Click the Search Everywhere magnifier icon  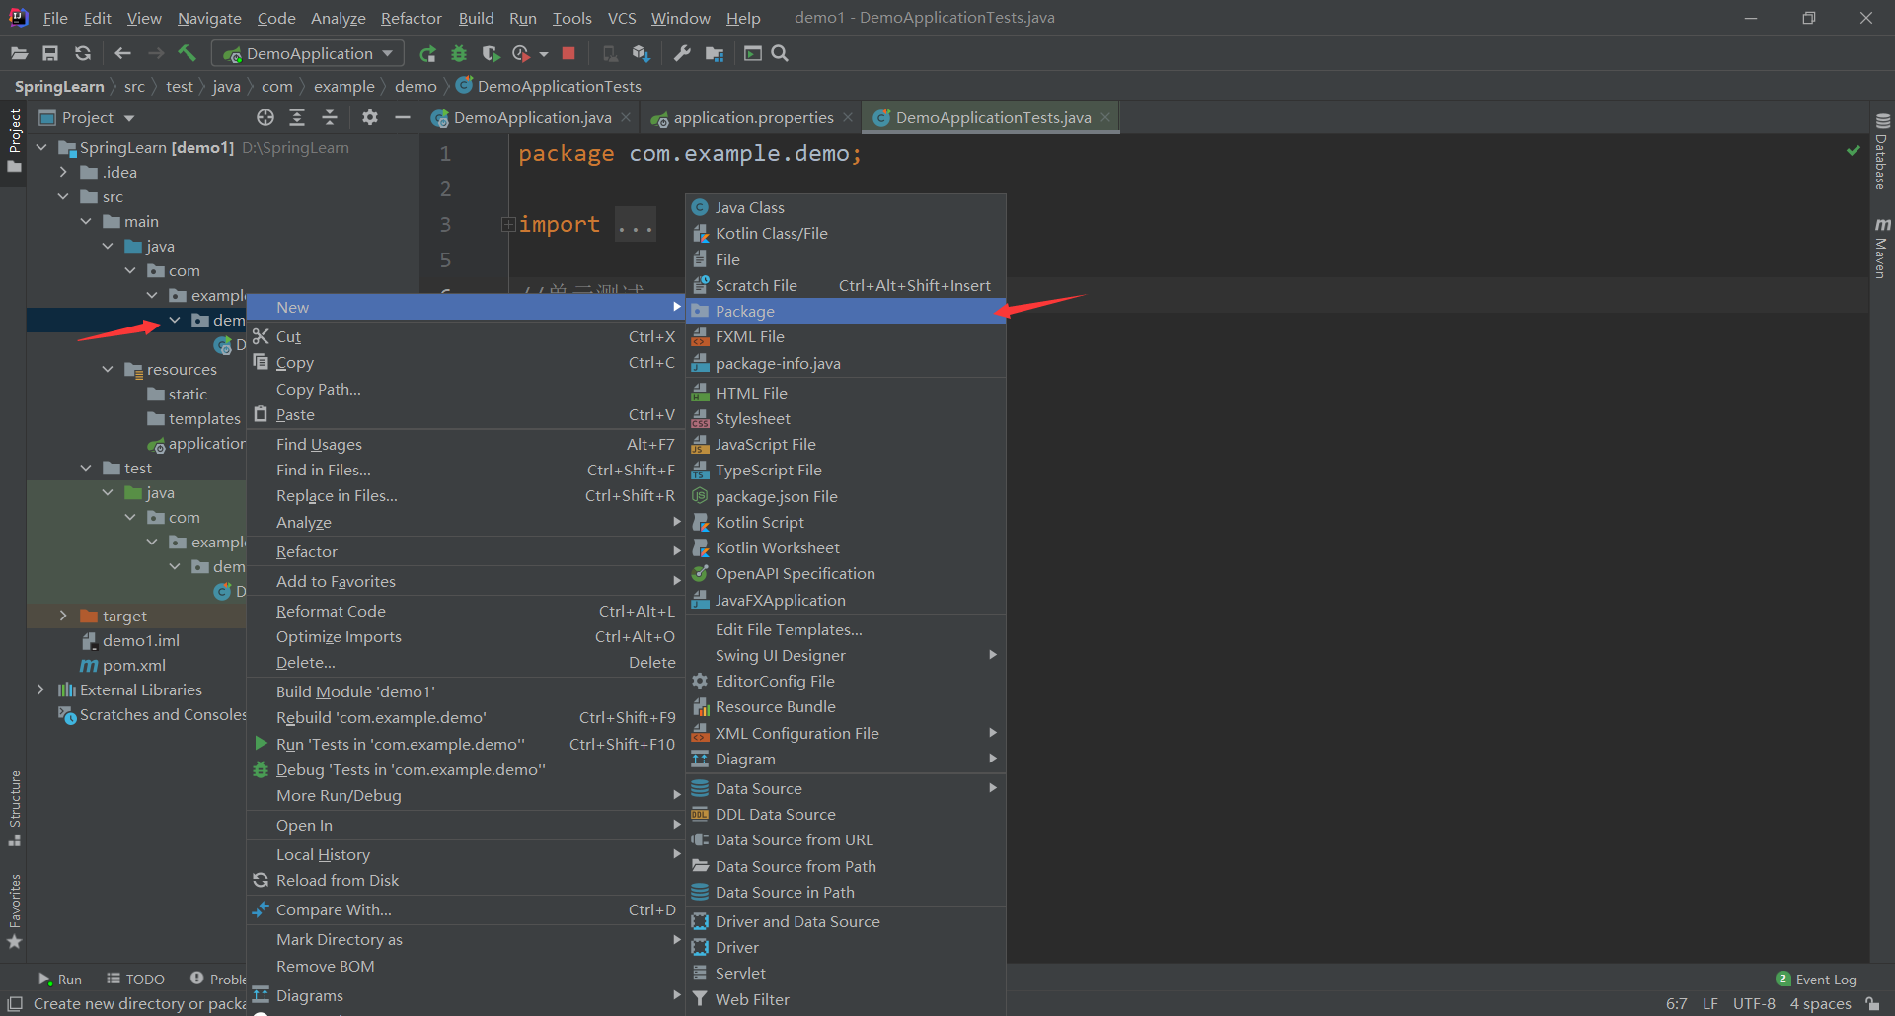780,53
